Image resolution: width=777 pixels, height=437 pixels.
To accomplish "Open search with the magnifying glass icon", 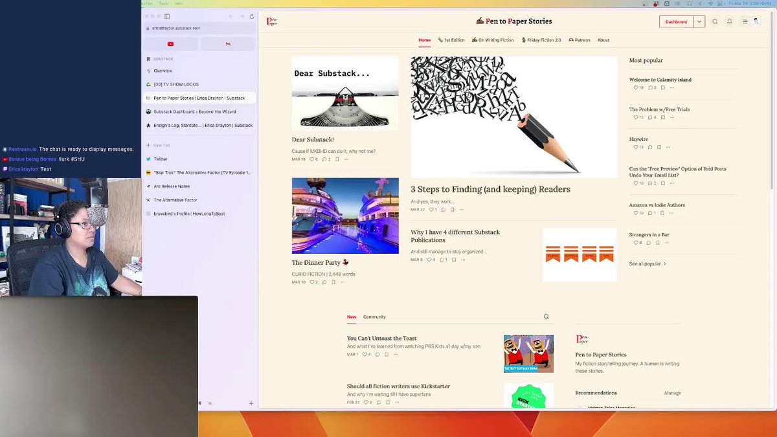I will point(715,21).
